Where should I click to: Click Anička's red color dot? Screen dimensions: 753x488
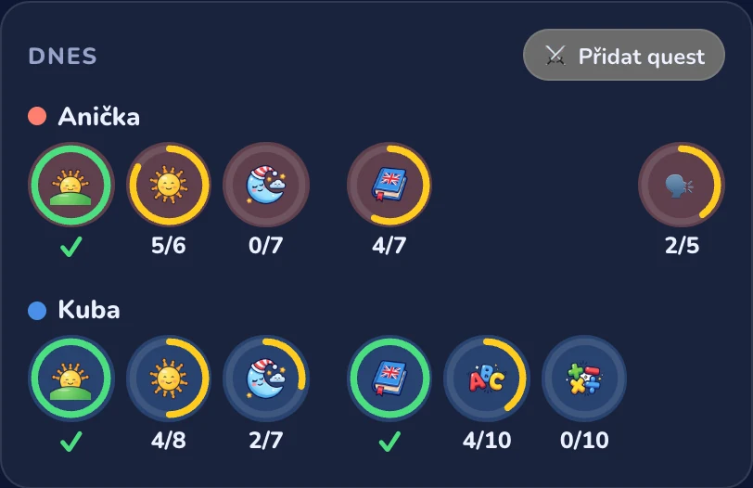point(37,116)
